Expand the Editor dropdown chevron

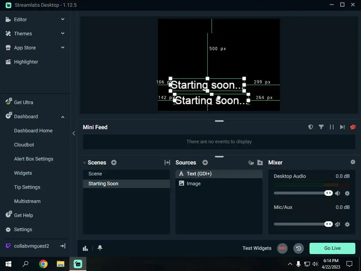63,19
